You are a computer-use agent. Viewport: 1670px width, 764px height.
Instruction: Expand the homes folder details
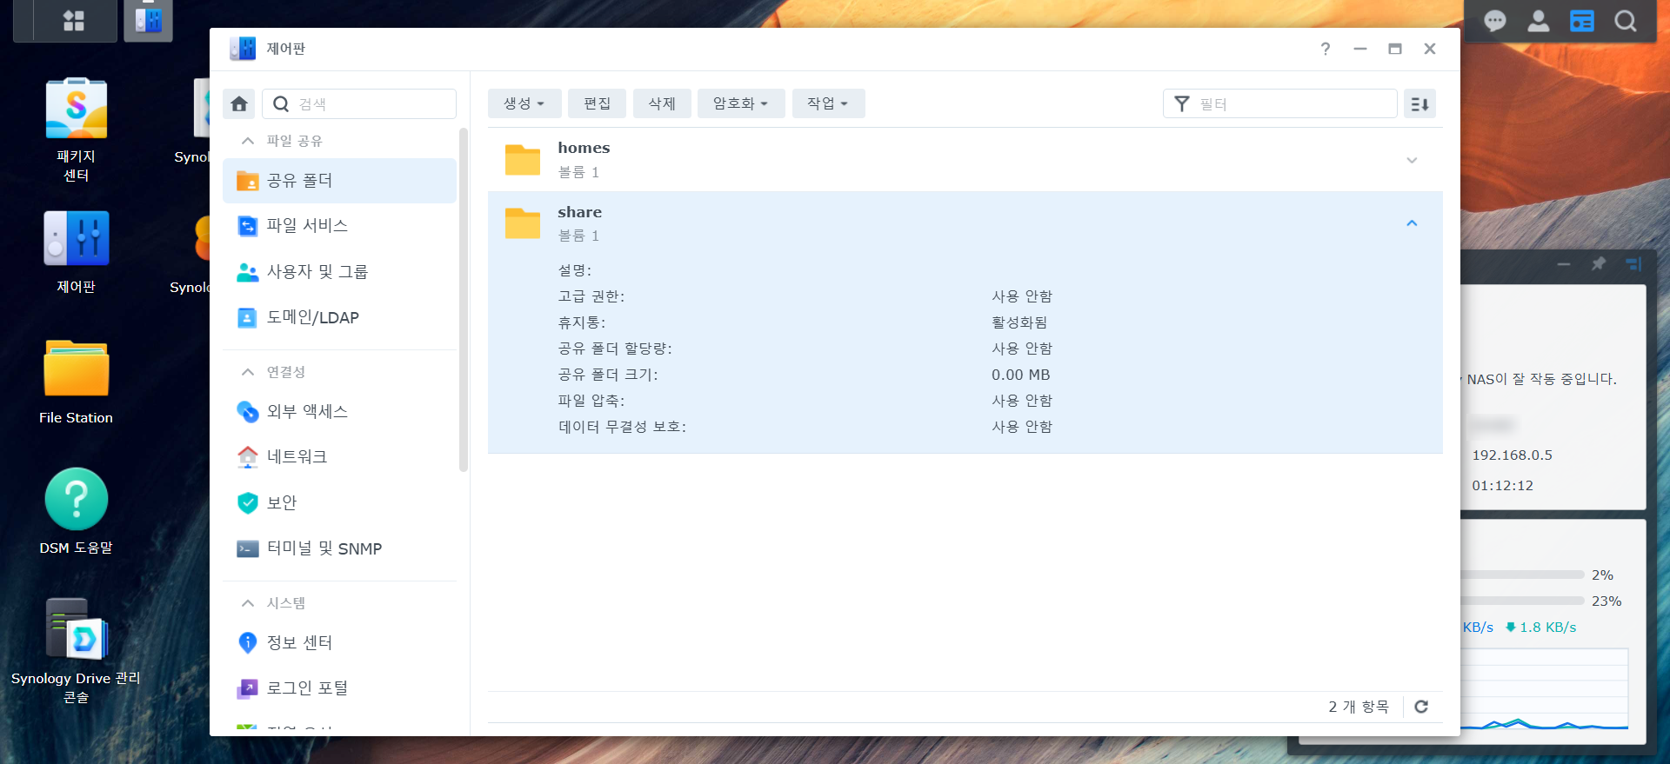[1412, 160]
